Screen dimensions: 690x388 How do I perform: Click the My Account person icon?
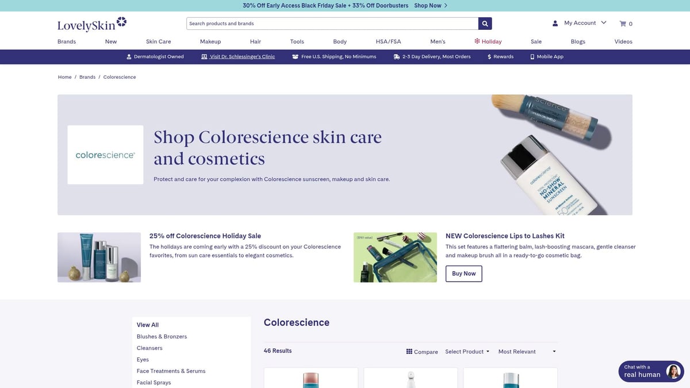coord(555,24)
